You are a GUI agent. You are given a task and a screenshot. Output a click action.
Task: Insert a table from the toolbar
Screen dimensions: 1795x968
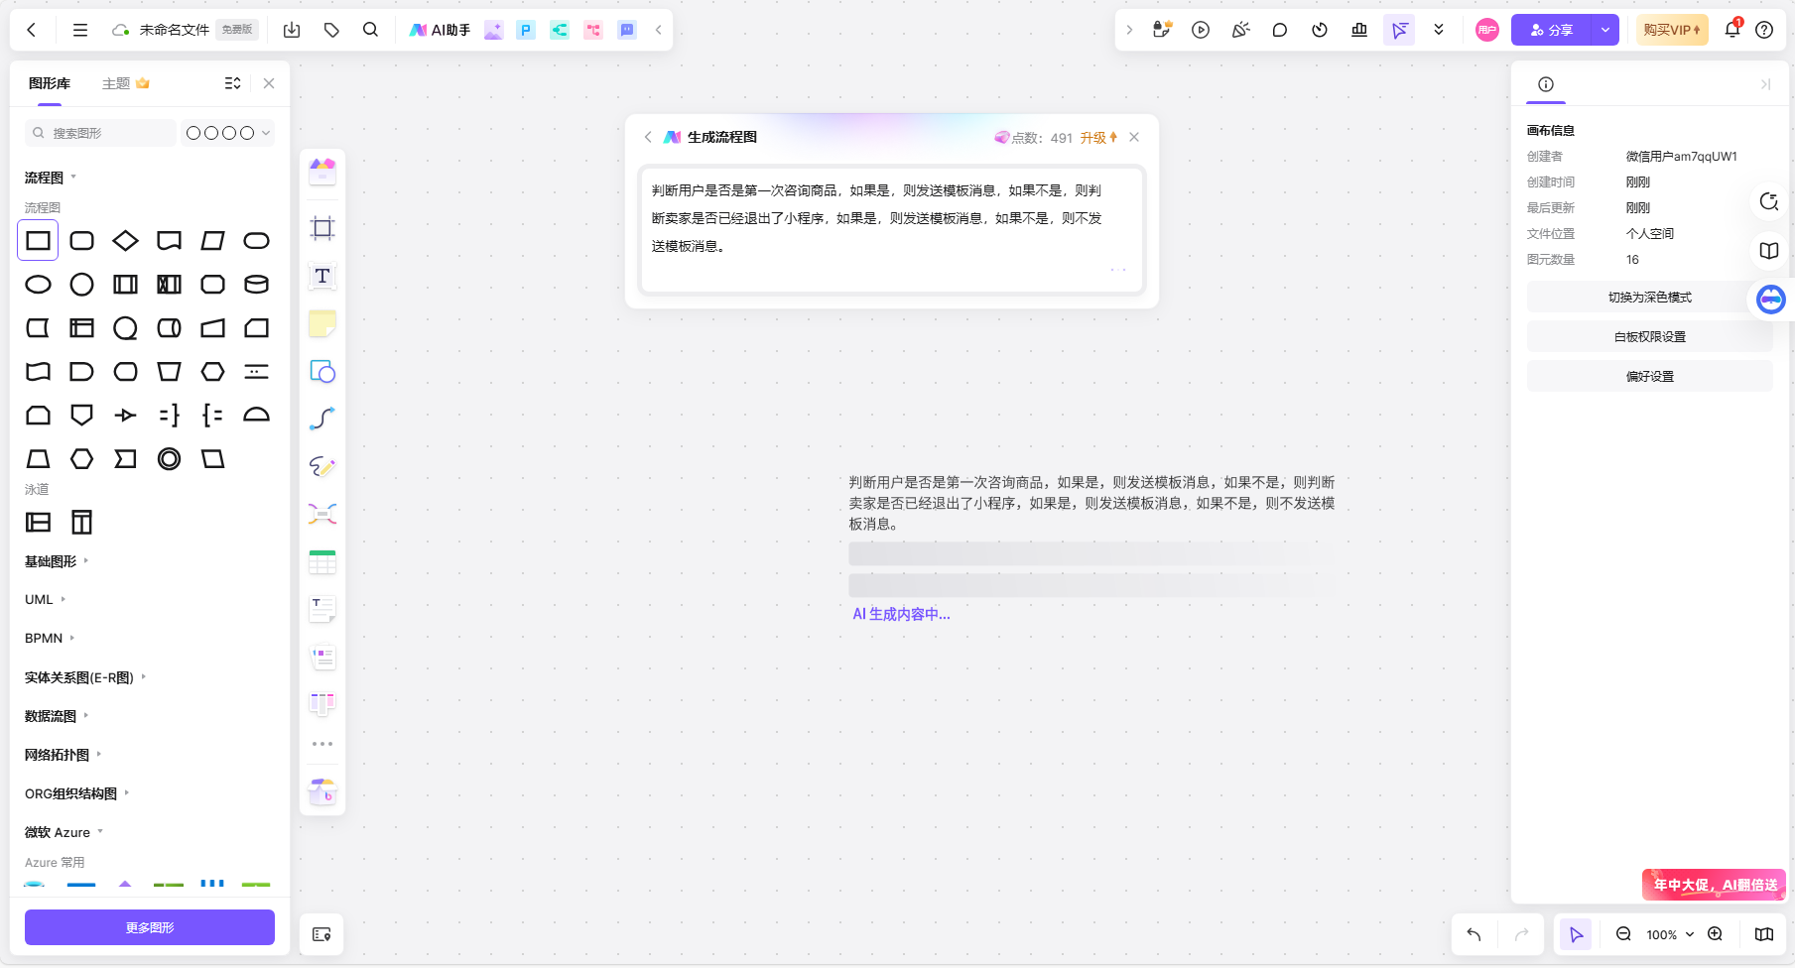[x=322, y=562]
